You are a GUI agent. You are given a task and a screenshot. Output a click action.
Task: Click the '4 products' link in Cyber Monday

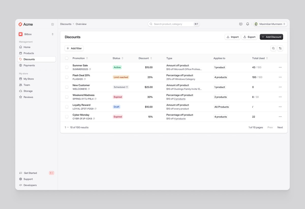tap(180, 119)
